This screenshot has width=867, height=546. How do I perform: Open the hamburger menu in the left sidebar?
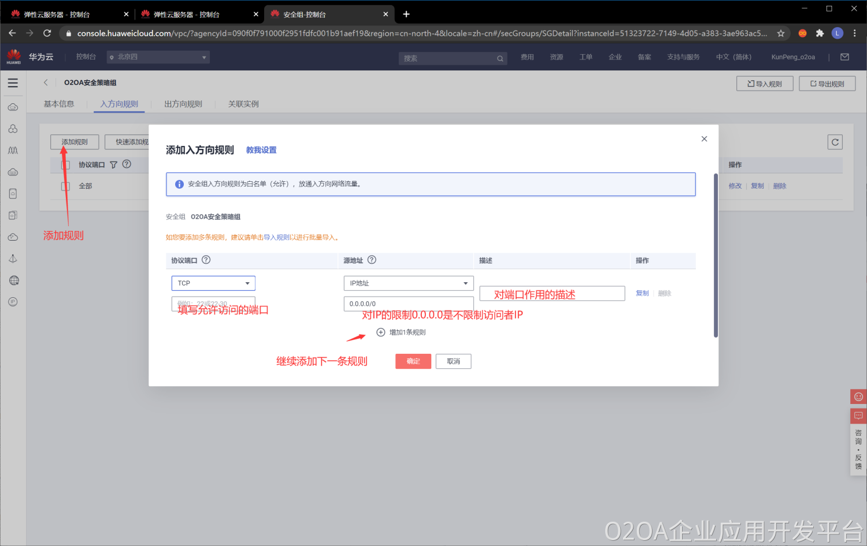pyautogui.click(x=13, y=83)
